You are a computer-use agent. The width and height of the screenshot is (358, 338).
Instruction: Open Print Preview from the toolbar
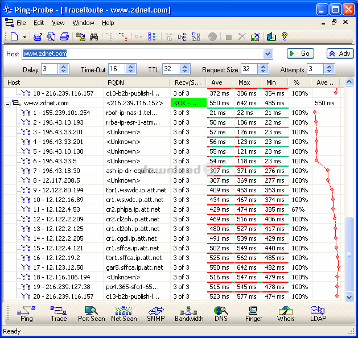point(51,37)
